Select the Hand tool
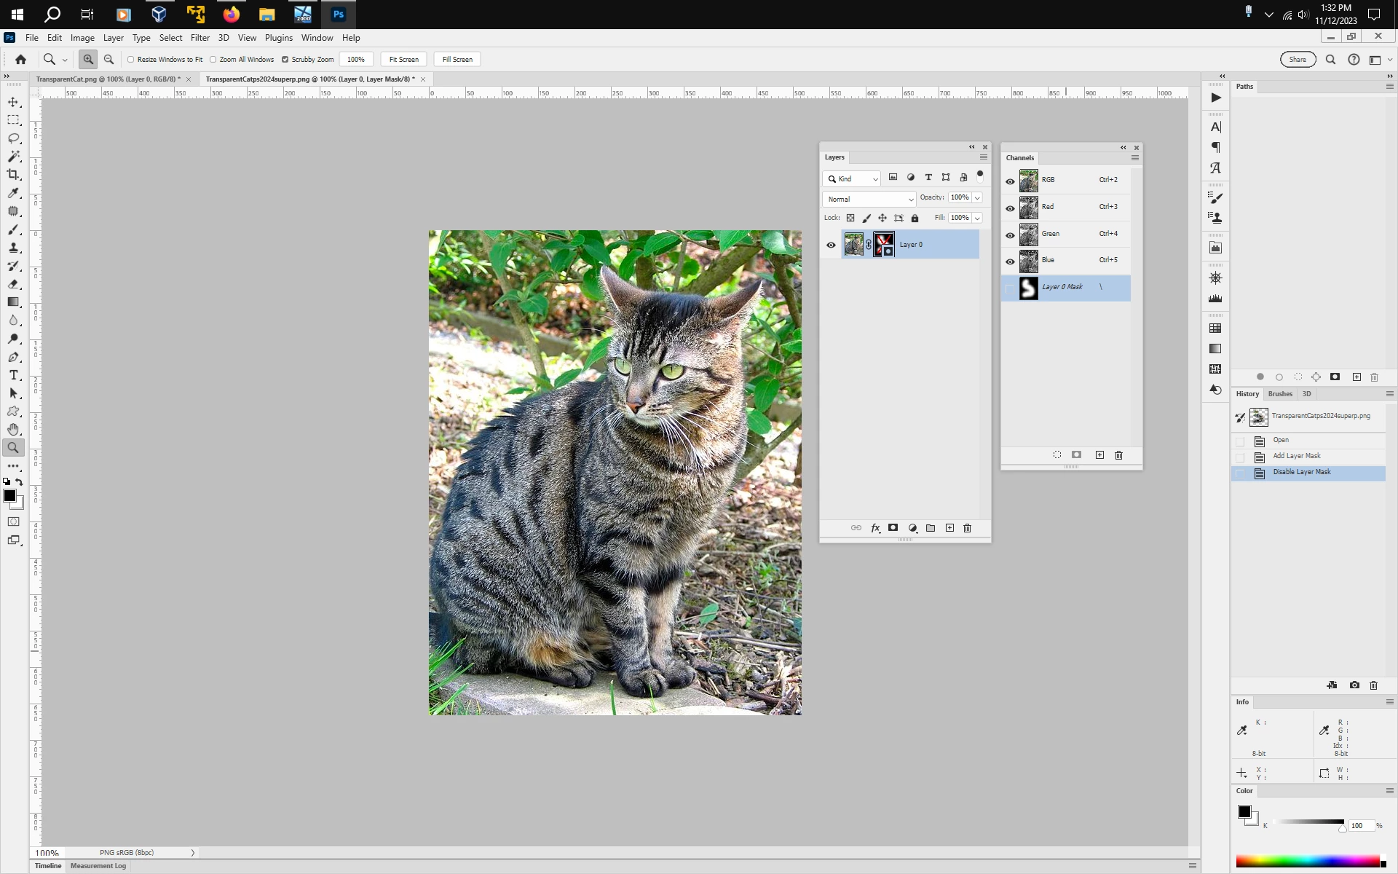Viewport: 1398px width, 874px height. tap(13, 430)
